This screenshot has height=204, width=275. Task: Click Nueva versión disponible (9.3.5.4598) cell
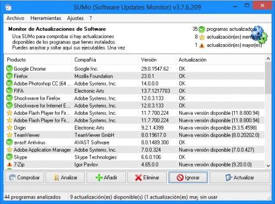click(x=218, y=128)
